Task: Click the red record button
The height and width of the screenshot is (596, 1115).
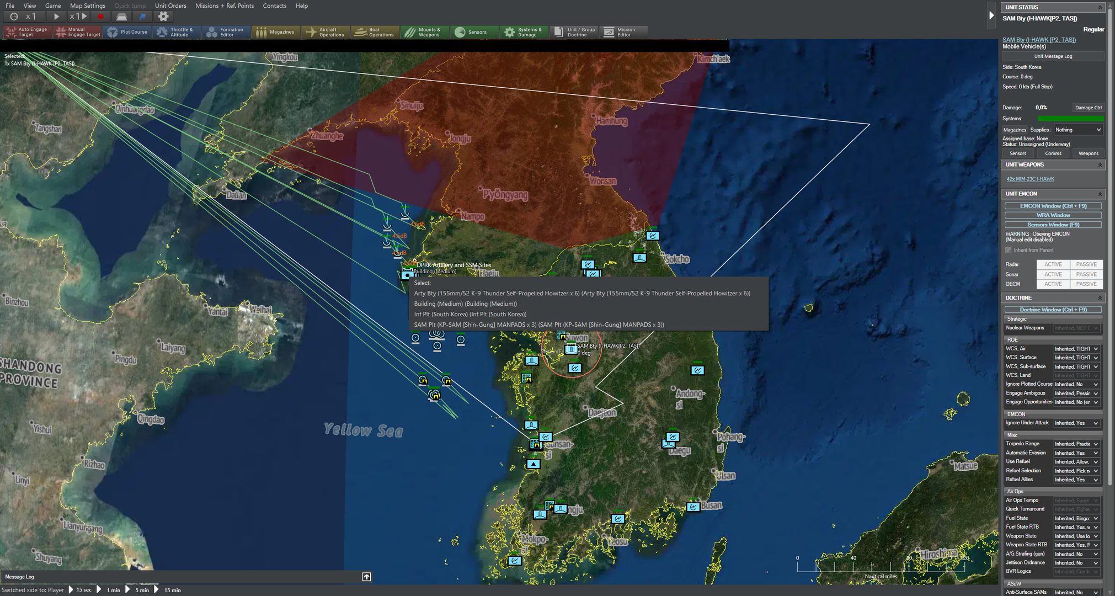Action: click(100, 17)
